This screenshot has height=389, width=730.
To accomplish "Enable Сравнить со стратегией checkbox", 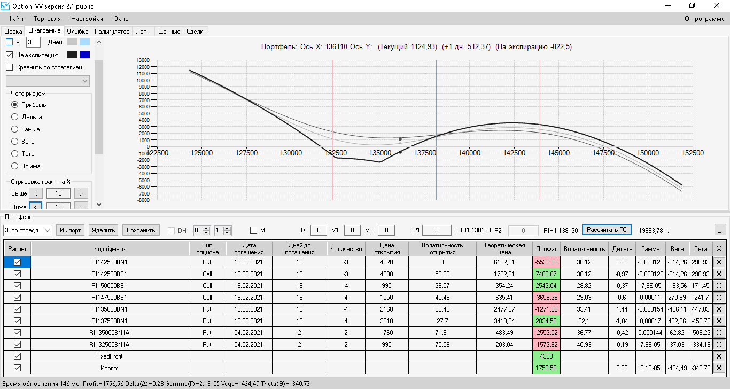I will pos(9,67).
